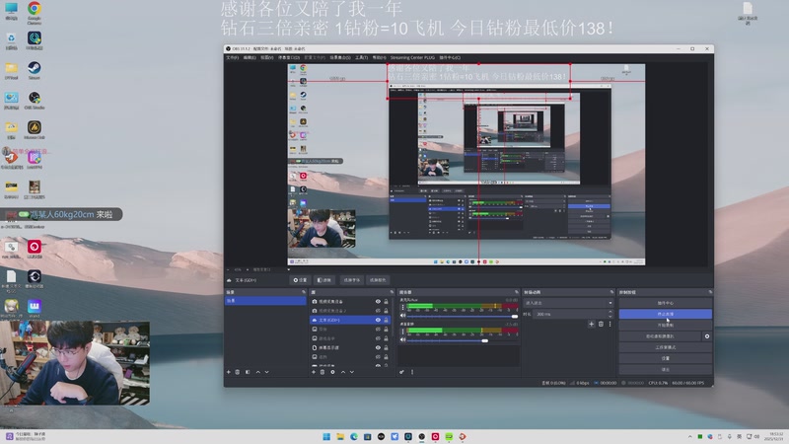Screen dimensions: 789x444
Task: Open the Tools menu in OBS
Action: pyautogui.click(x=361, y=57)
